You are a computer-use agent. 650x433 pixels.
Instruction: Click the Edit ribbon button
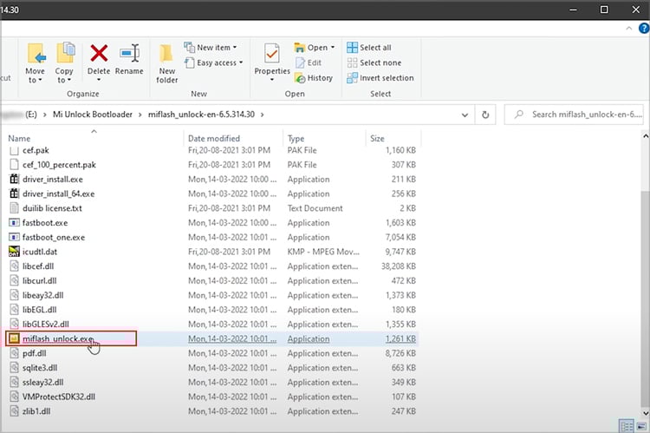(x=309, y=62)
